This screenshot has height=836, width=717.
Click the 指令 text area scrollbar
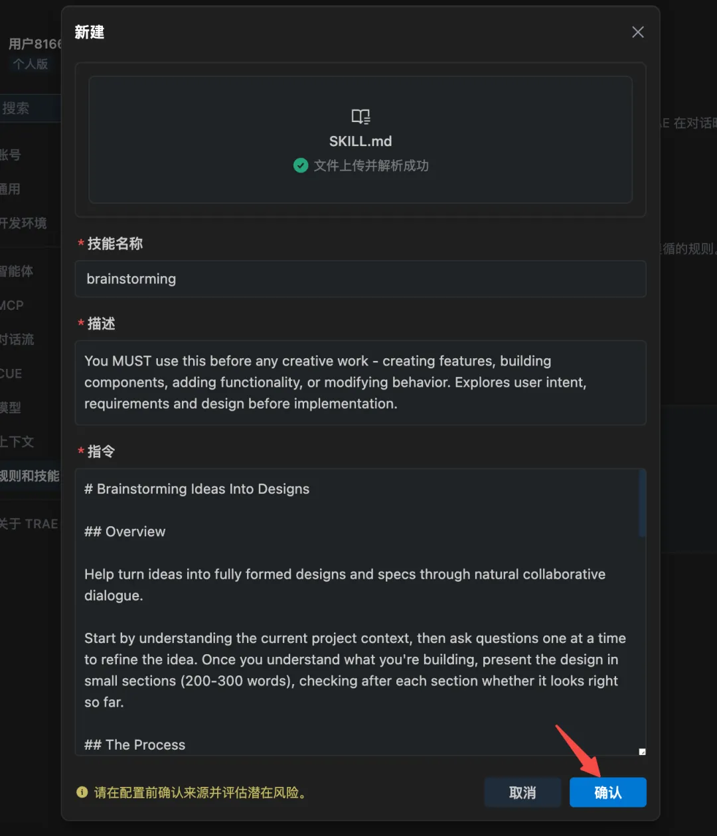(642, 504)
